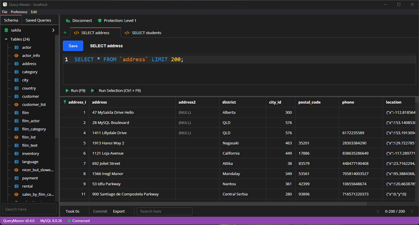Viewport: 419px width, 225px height.
Task: Go to next results page arrow
Action: 412,211
